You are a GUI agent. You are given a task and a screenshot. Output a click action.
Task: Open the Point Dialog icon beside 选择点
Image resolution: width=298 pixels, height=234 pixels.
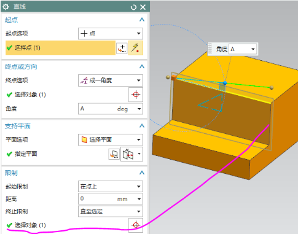122,49
